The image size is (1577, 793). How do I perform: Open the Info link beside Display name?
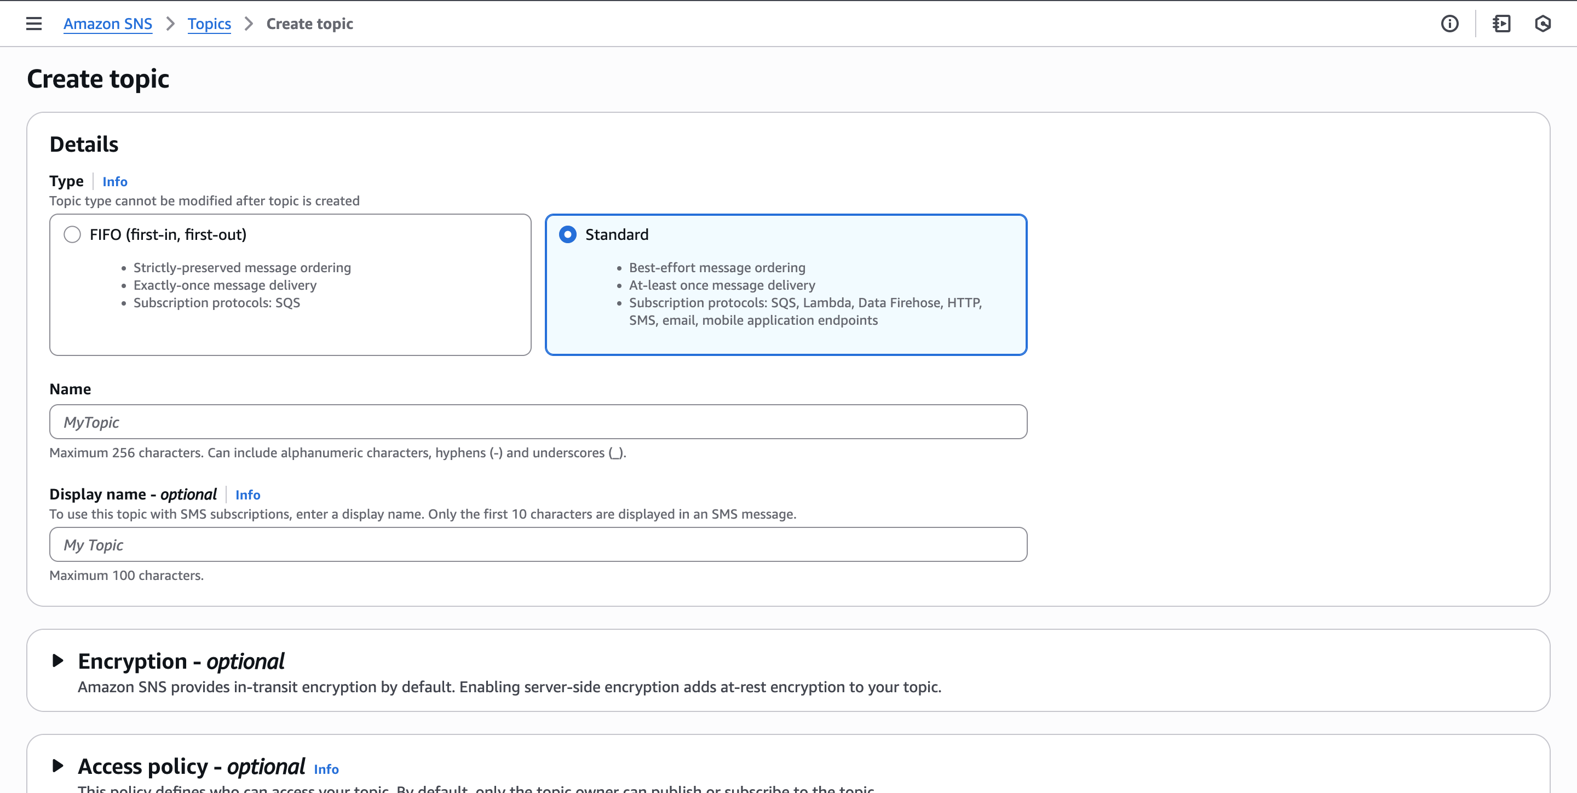[x=248, y=495]
